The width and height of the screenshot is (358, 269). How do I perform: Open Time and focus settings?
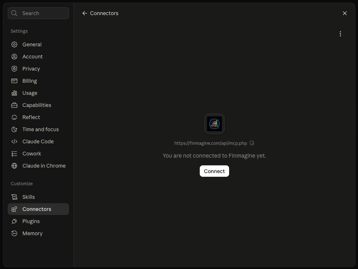click(38, 129)
